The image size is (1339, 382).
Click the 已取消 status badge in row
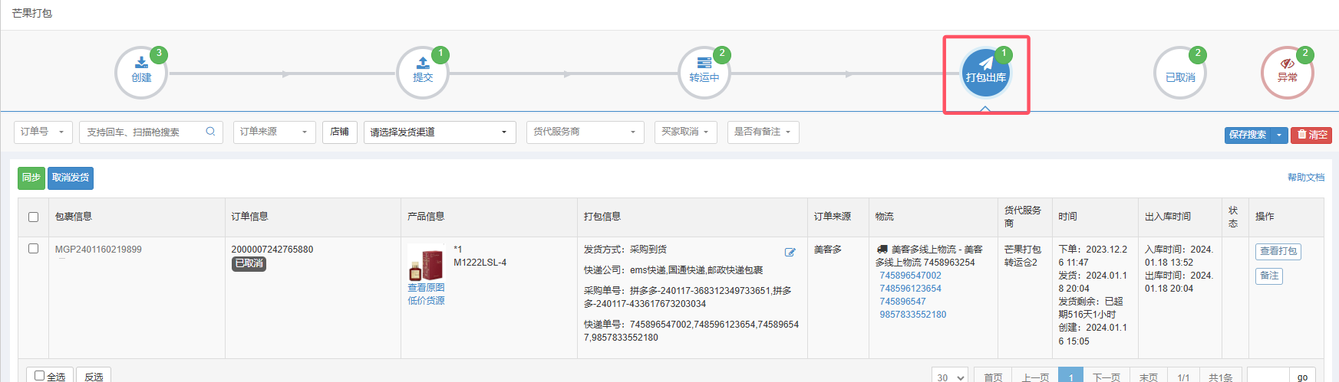click(249, 263)
